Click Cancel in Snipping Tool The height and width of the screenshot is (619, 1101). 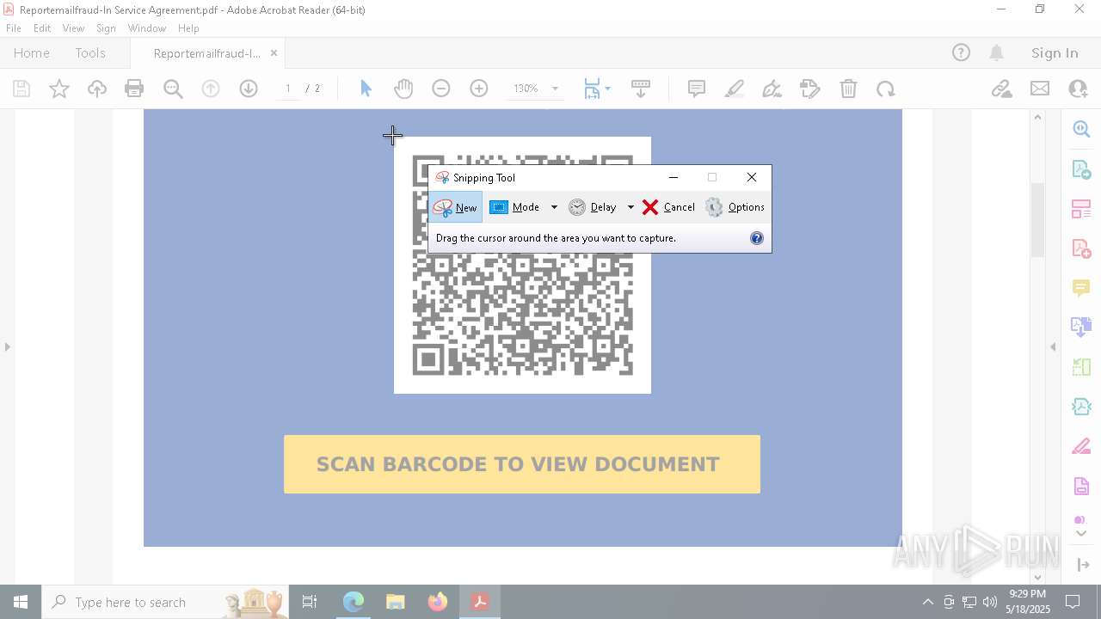[668, 207]
